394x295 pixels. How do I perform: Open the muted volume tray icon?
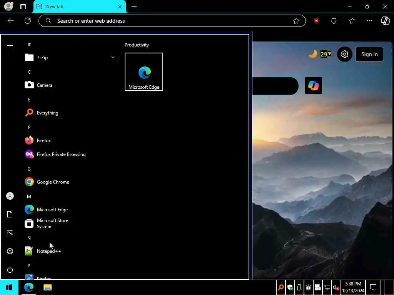coord(336,287)
